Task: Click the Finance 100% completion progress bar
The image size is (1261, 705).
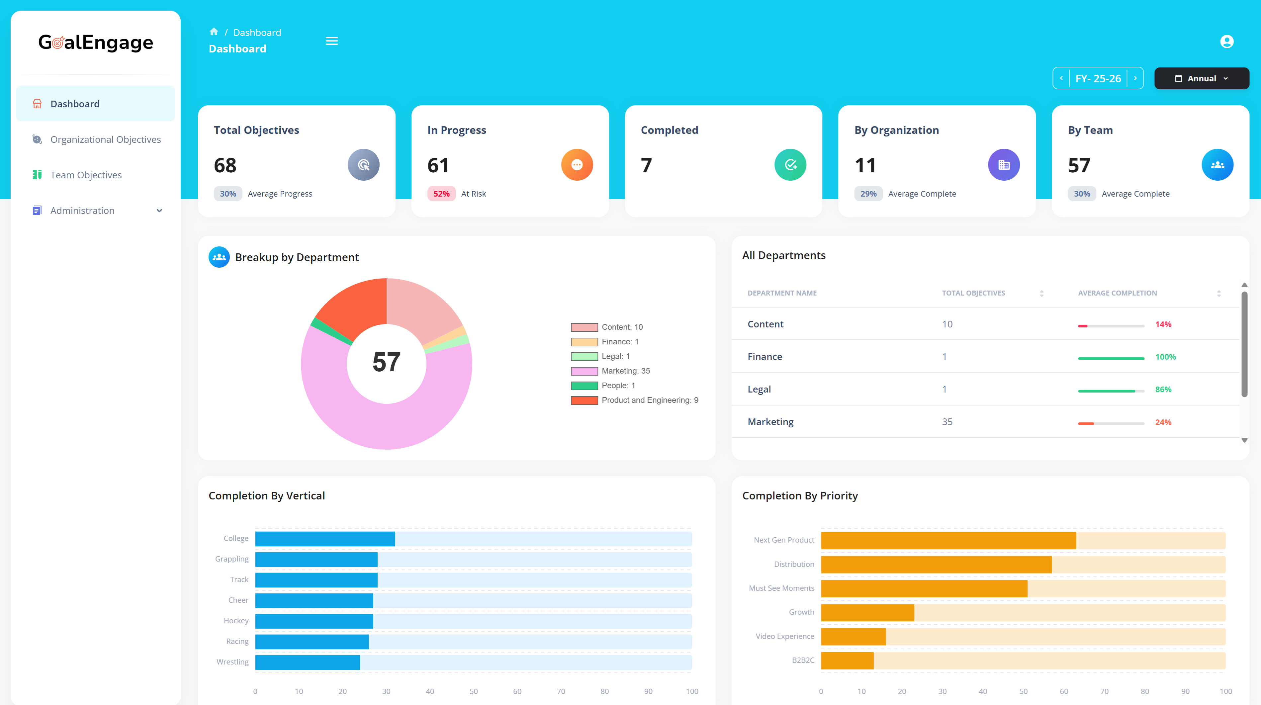Action: click(x=1111, y=358)
